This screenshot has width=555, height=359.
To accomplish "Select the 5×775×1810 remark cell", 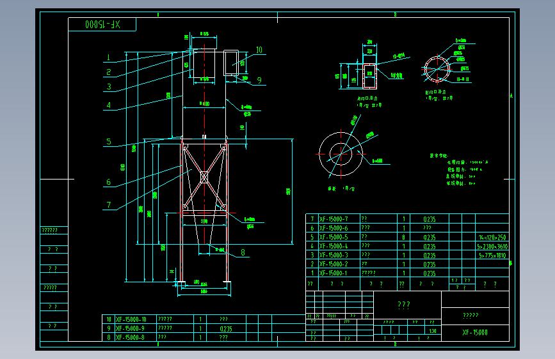I will coord(492,256).
